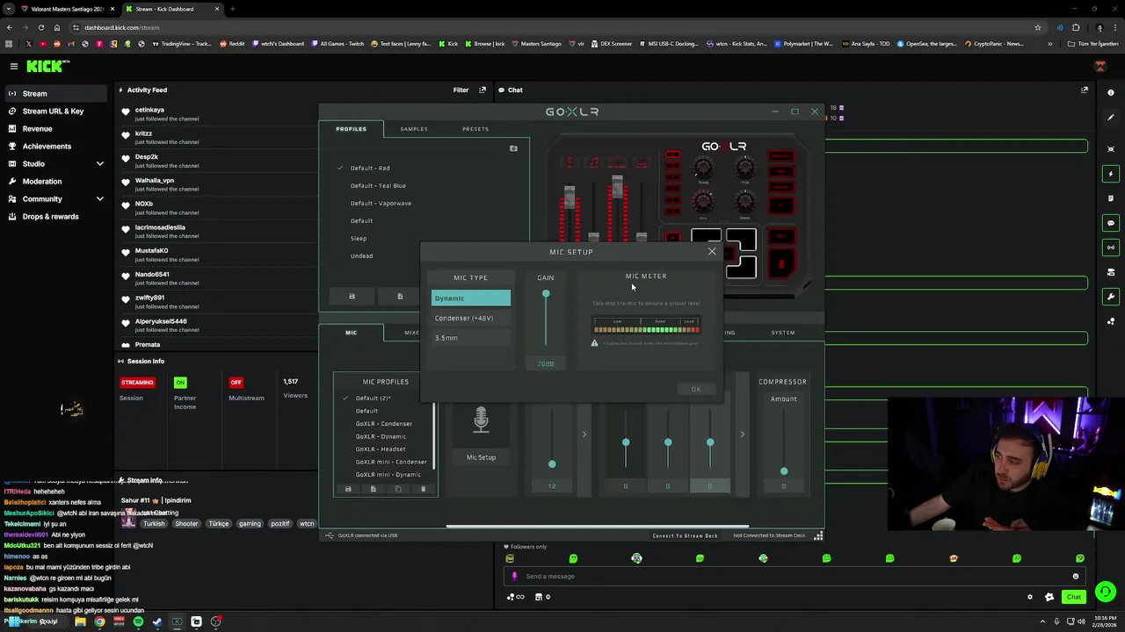Open Mic Setup with microphone icon
This screenshot has width=1125, height=632.
(481, 420)
